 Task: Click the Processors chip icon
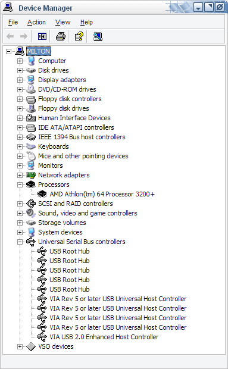[31, 185]
